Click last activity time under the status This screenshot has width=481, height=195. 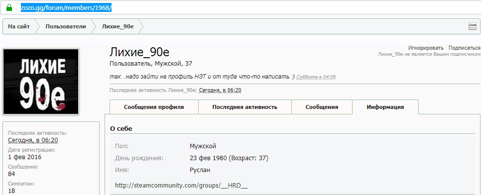point(220,90)
